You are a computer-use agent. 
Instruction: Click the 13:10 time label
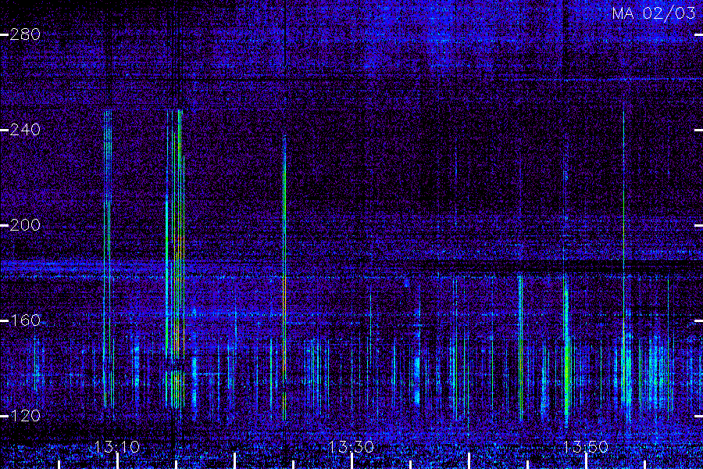click(117, 447)
